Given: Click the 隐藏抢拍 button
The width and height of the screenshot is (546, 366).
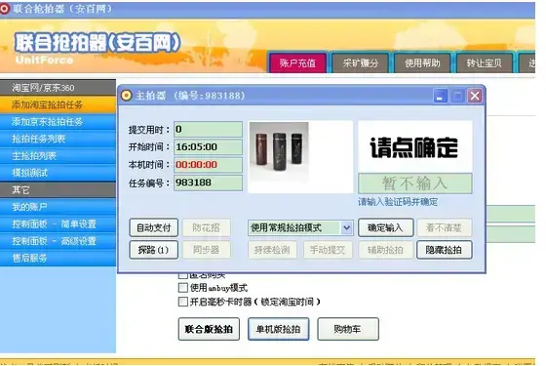Looking at the screenshot, I should click(444, 250).
